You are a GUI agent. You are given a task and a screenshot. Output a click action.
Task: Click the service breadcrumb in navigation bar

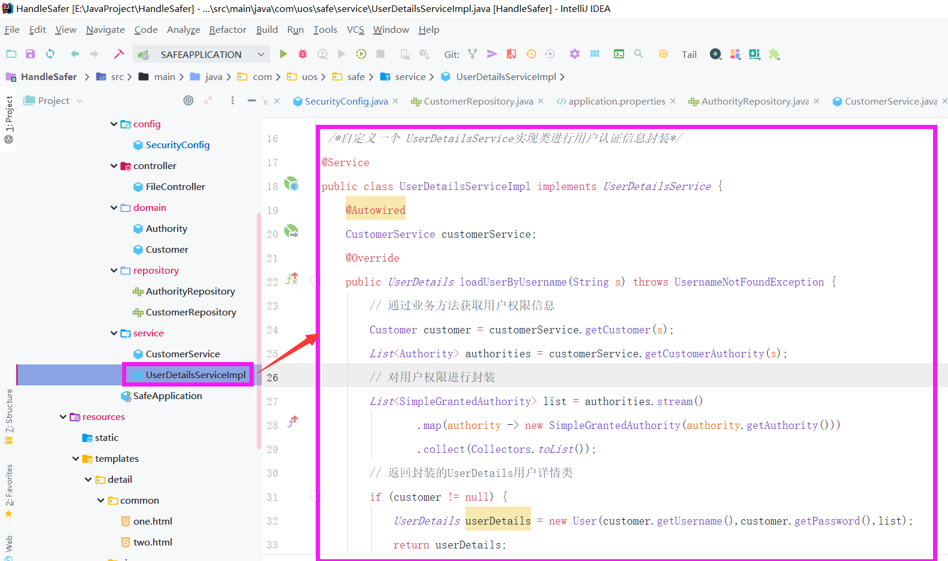(x=410, y=77)
